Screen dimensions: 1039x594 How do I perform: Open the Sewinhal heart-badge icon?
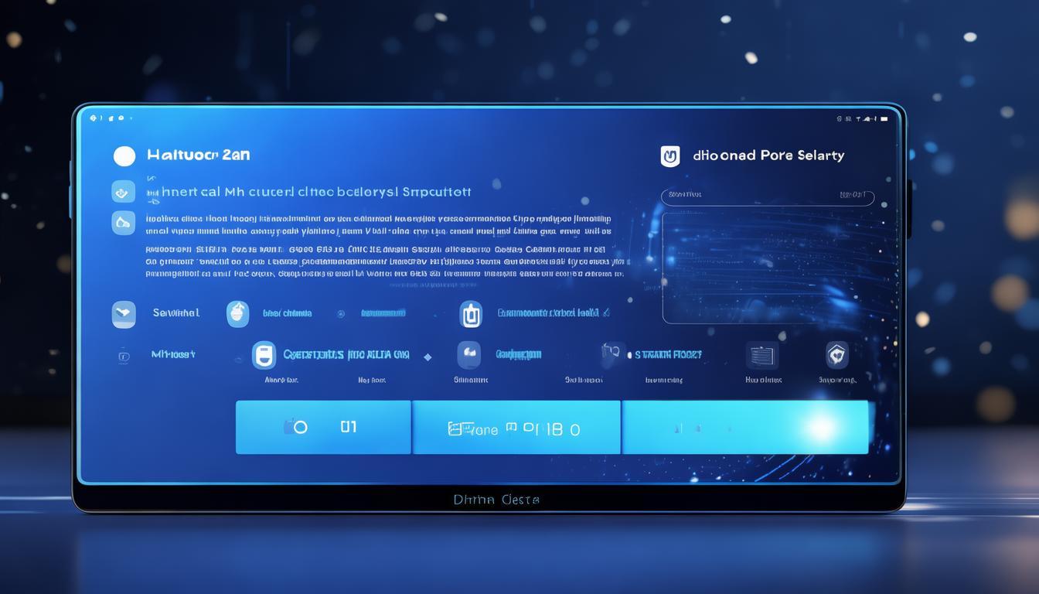point(124,313)
